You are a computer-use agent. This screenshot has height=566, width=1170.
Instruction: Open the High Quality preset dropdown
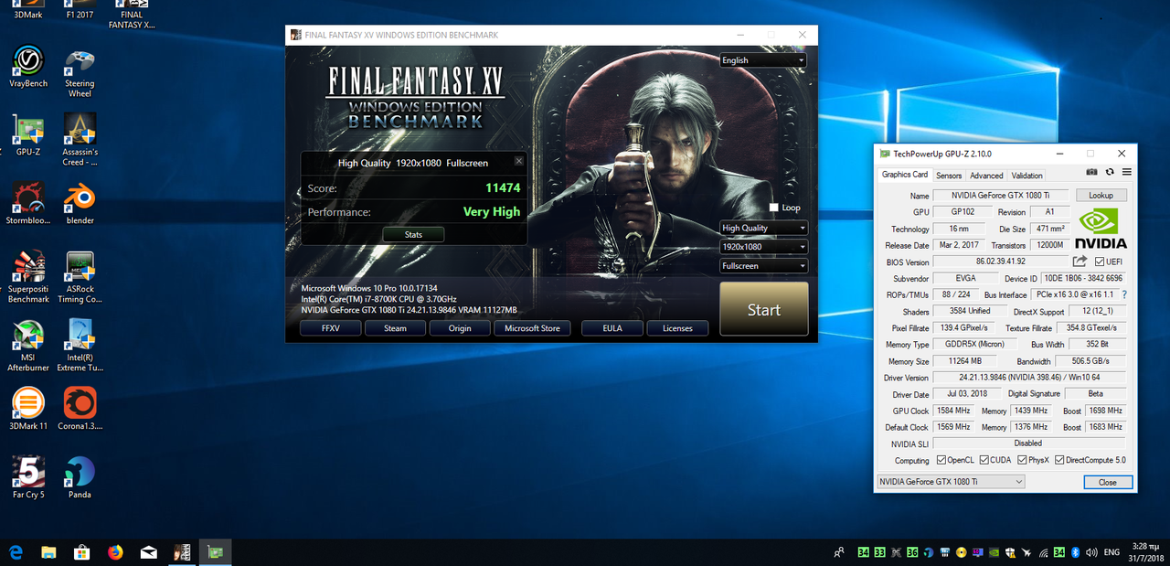(x=763, y=228)
